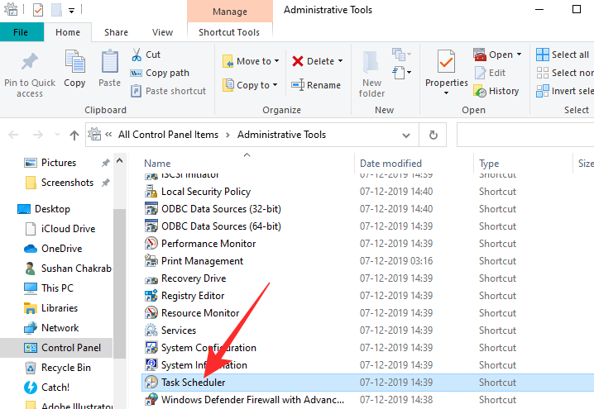
Task: Navigate up one folder level arrow
Action: coord(74,135)
